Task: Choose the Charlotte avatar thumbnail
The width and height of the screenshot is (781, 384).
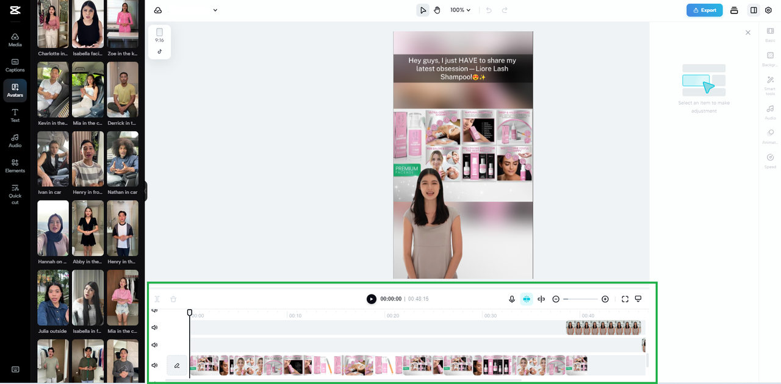Action: click(x=53, y=24)
